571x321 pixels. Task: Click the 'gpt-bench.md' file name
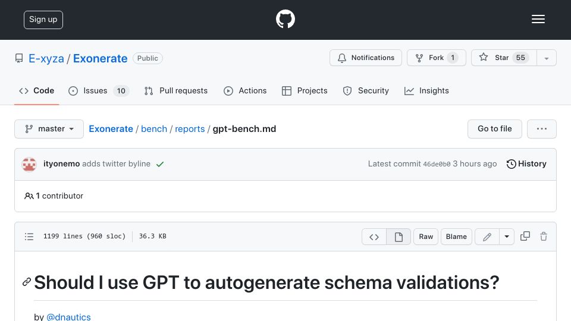click(x=244, y=129)
